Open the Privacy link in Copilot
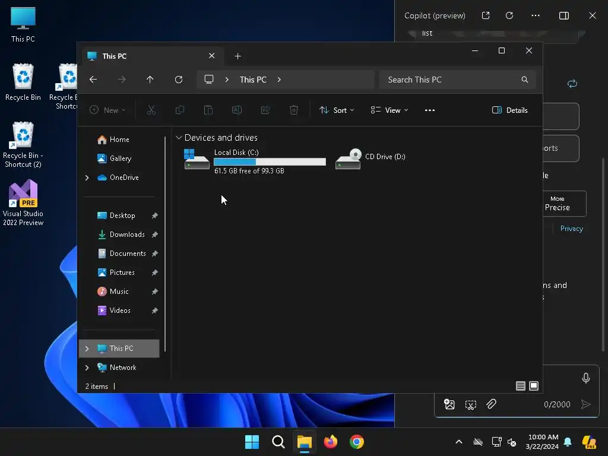Viewport: 608px width, 456px height. (572, 229)
